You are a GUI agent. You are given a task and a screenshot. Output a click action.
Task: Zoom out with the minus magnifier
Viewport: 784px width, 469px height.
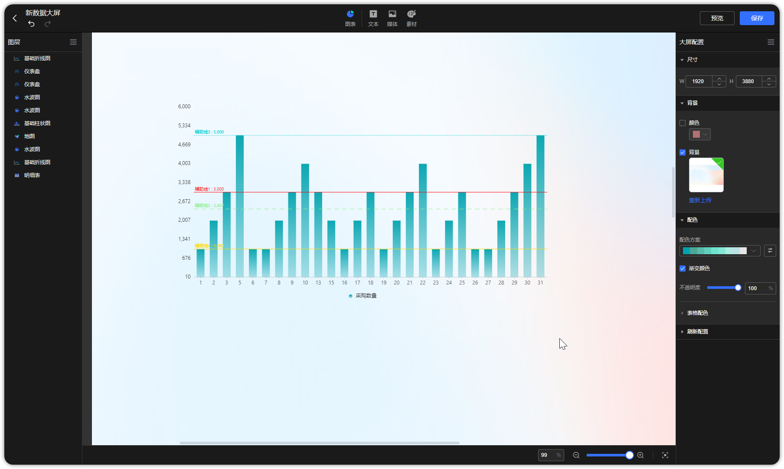click(576, 455)
